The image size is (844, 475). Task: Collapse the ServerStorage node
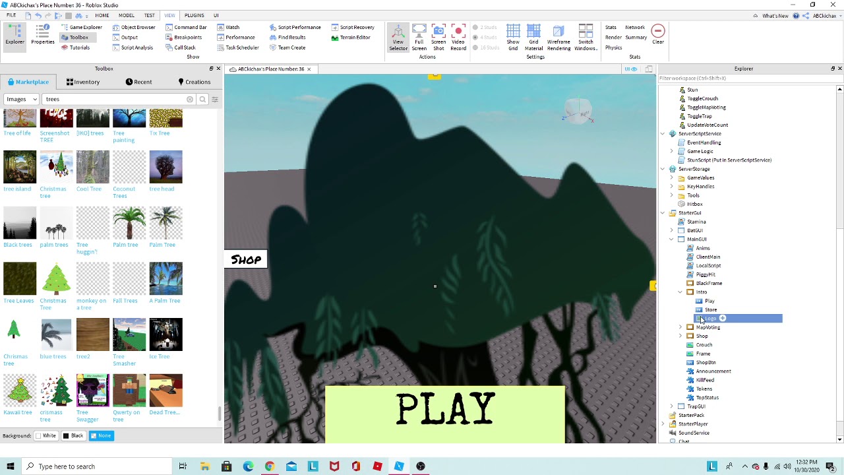click(663, 169)
